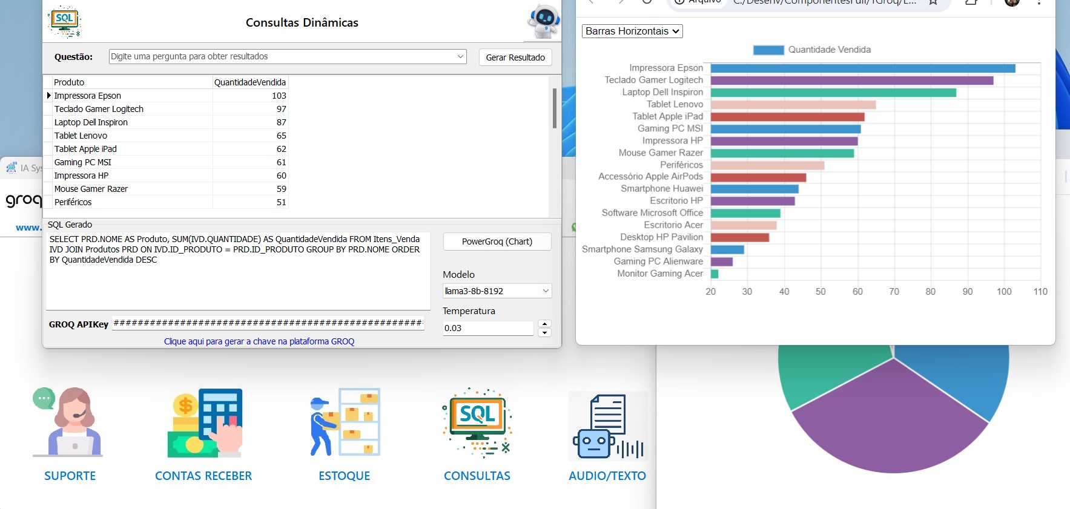Click the CONTAS RECEBER label
Screen dimensions: 1070x509
203,476
